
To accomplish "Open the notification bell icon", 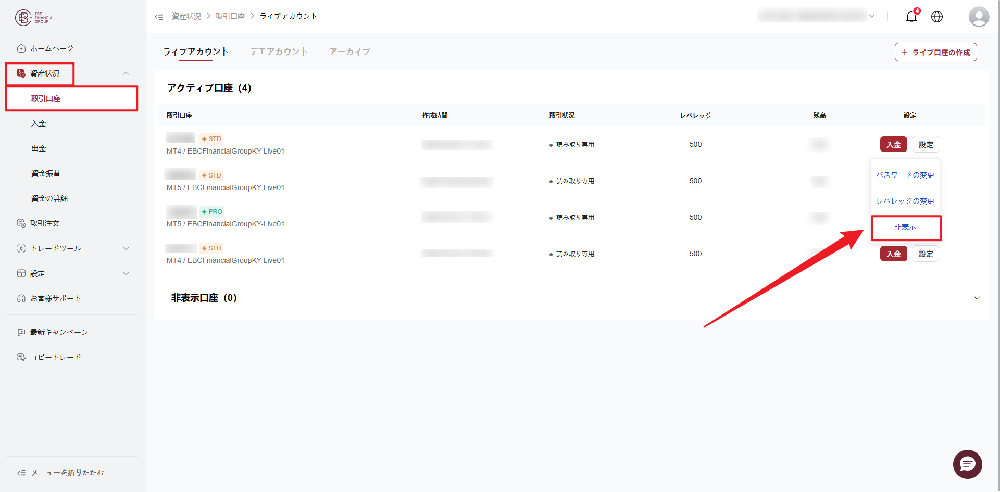I will point(911,17).
